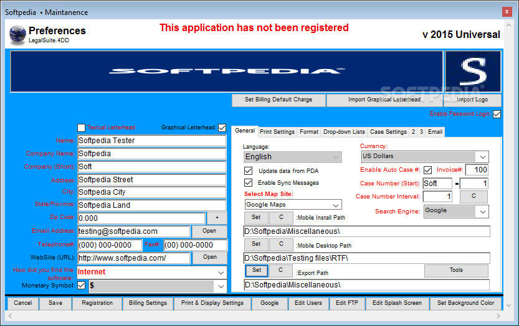
Task: Select tab 3
Action: click(x=421, y=132)
